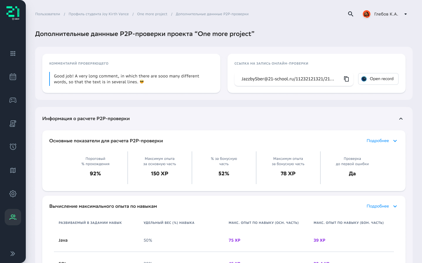Open the alarm clock sidebar icon
This screenshot has height=263, width=422.
(13, 147)
